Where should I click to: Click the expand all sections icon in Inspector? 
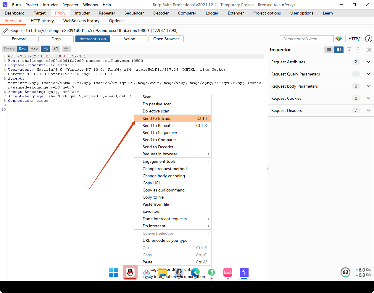click(349, 50)
